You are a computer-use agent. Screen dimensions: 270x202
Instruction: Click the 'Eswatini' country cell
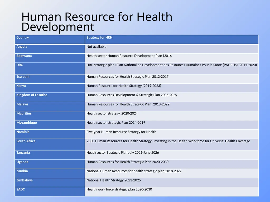[x=50, y=79]
